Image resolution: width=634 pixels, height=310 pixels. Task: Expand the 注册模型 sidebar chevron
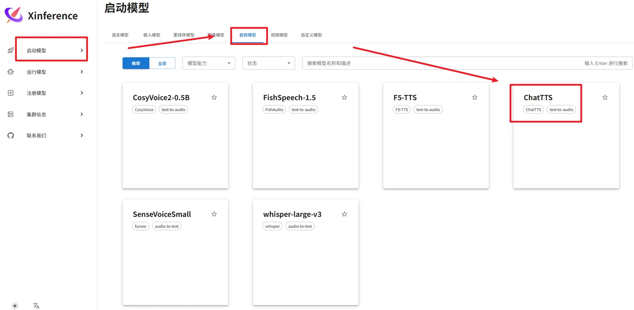point(82,93)
